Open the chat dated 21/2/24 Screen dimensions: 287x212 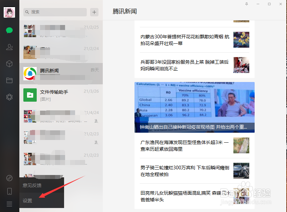pos(61,52)
